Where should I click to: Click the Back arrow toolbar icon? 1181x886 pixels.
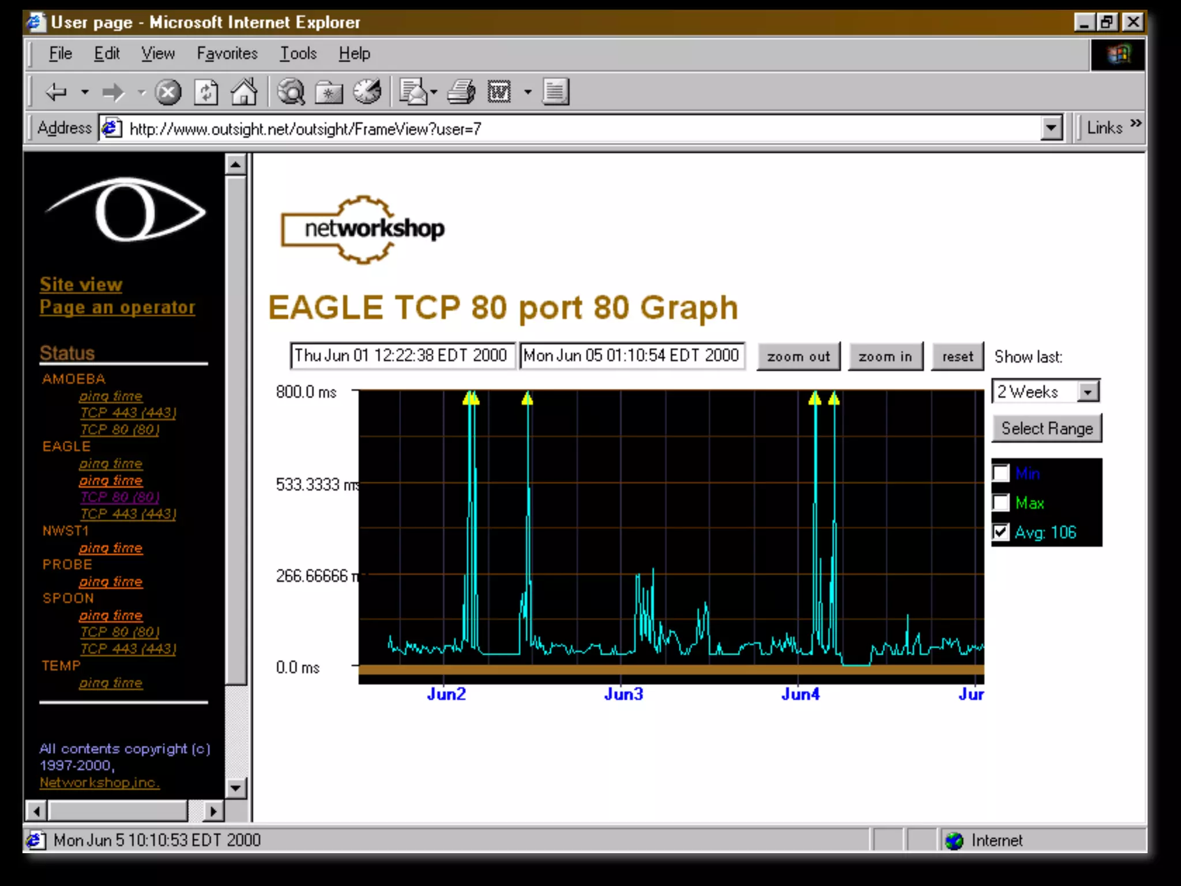[56, 92]
